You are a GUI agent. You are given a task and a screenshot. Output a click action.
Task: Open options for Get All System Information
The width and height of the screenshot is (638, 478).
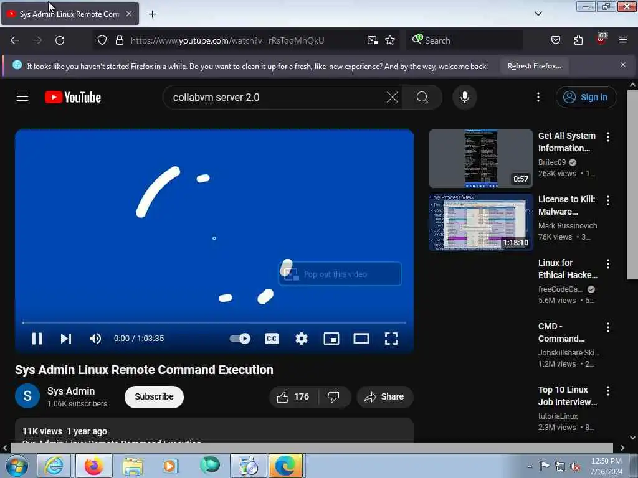coord(608,137)
